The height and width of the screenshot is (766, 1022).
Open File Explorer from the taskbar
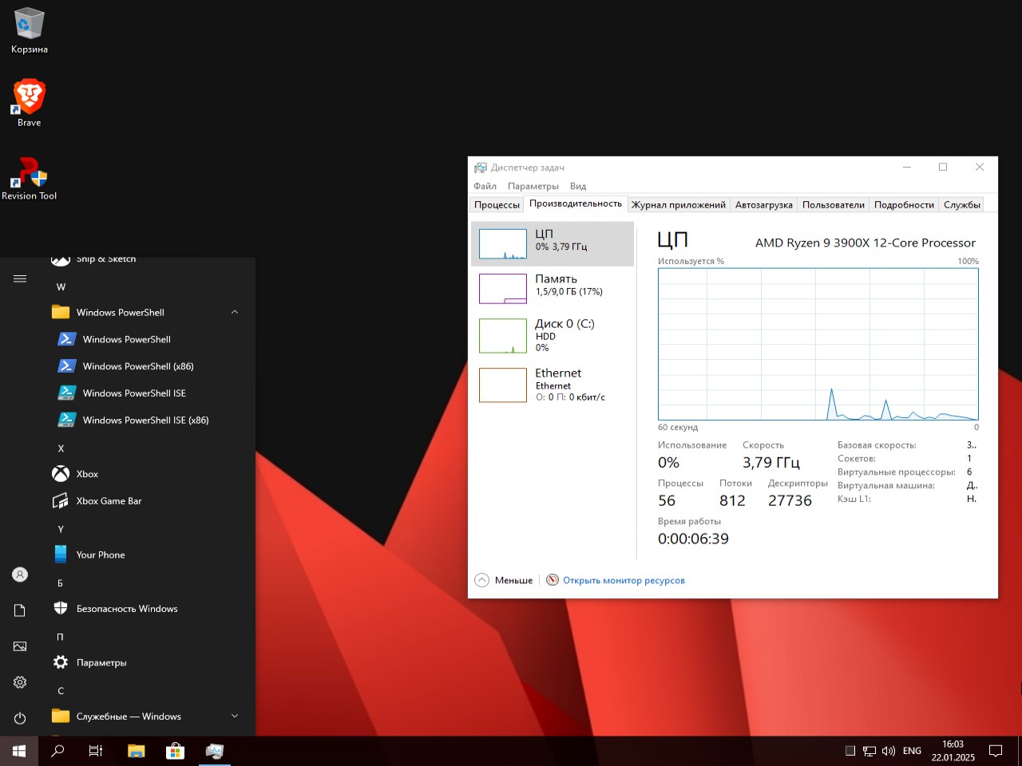137,751
